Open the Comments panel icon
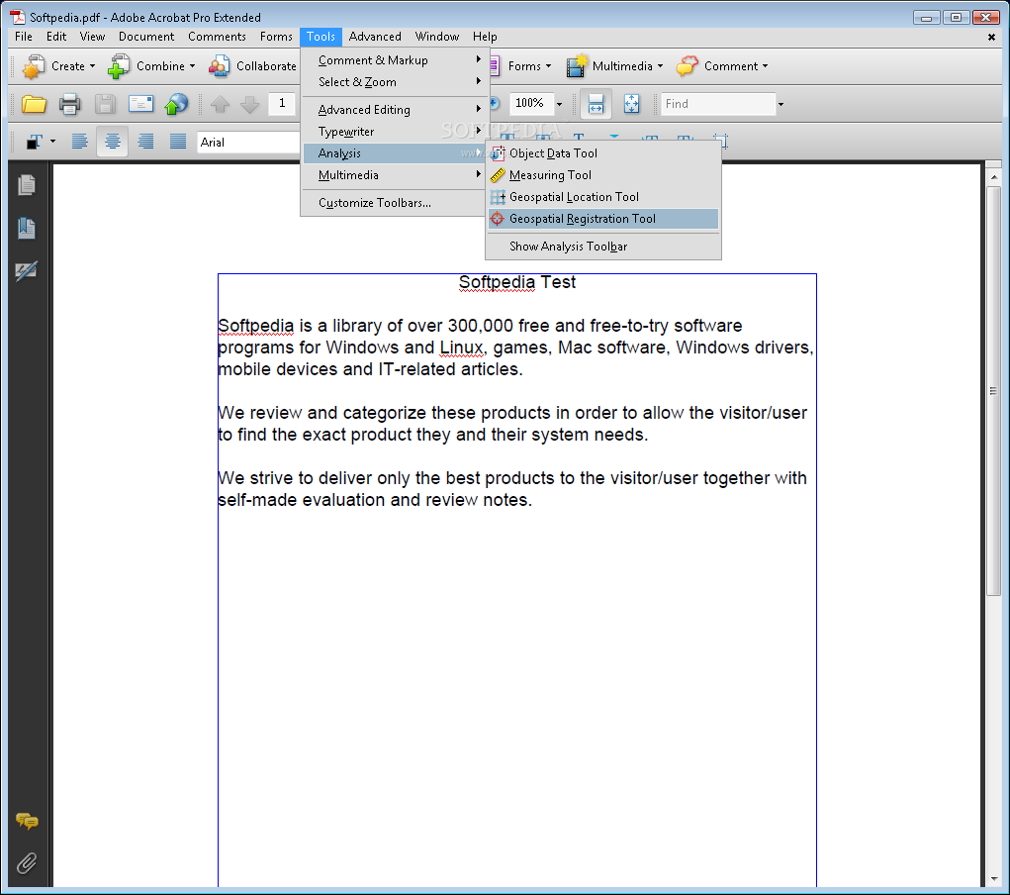Viewport: 1010px width, 895px height. tap(27, 821)
